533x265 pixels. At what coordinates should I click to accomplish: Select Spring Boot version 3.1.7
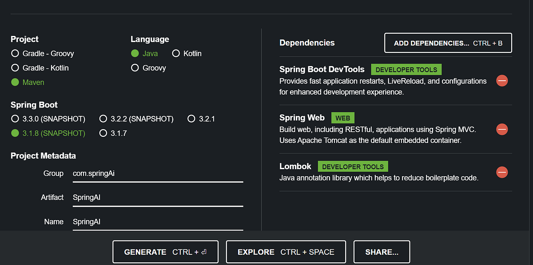(113, 133)
